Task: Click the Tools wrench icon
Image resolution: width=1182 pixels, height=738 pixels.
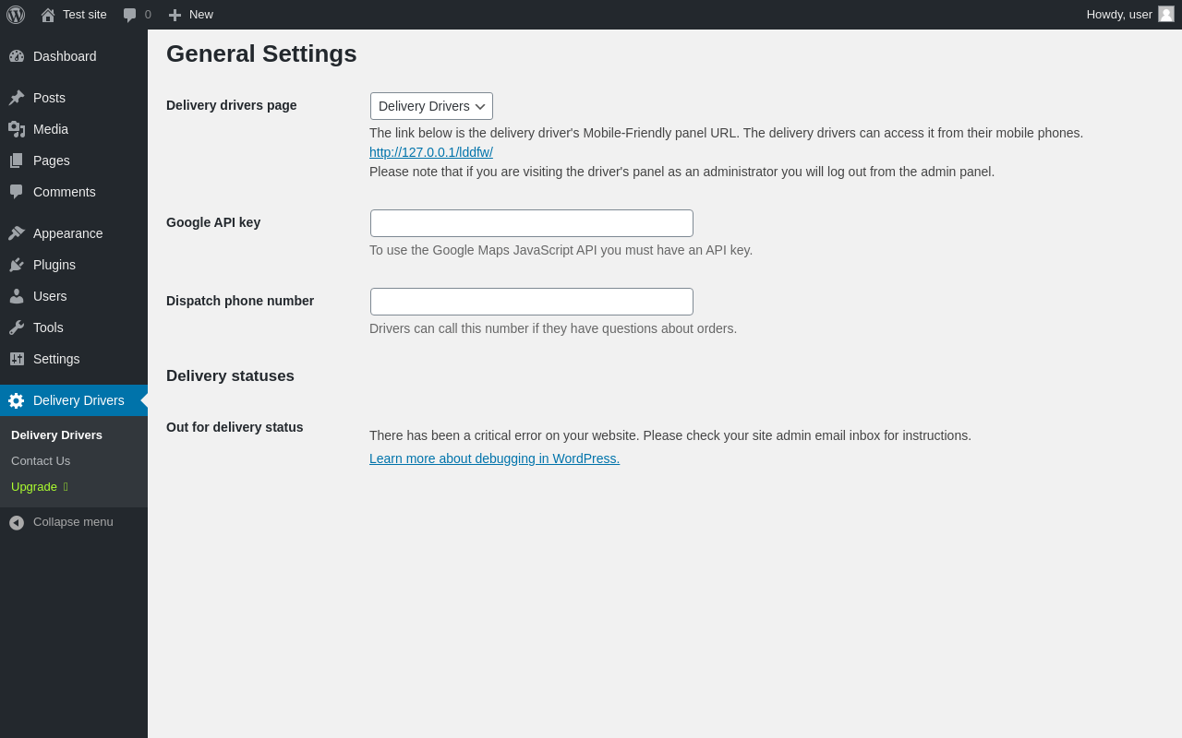Action: pyautogui.click(x=17, y=327)
